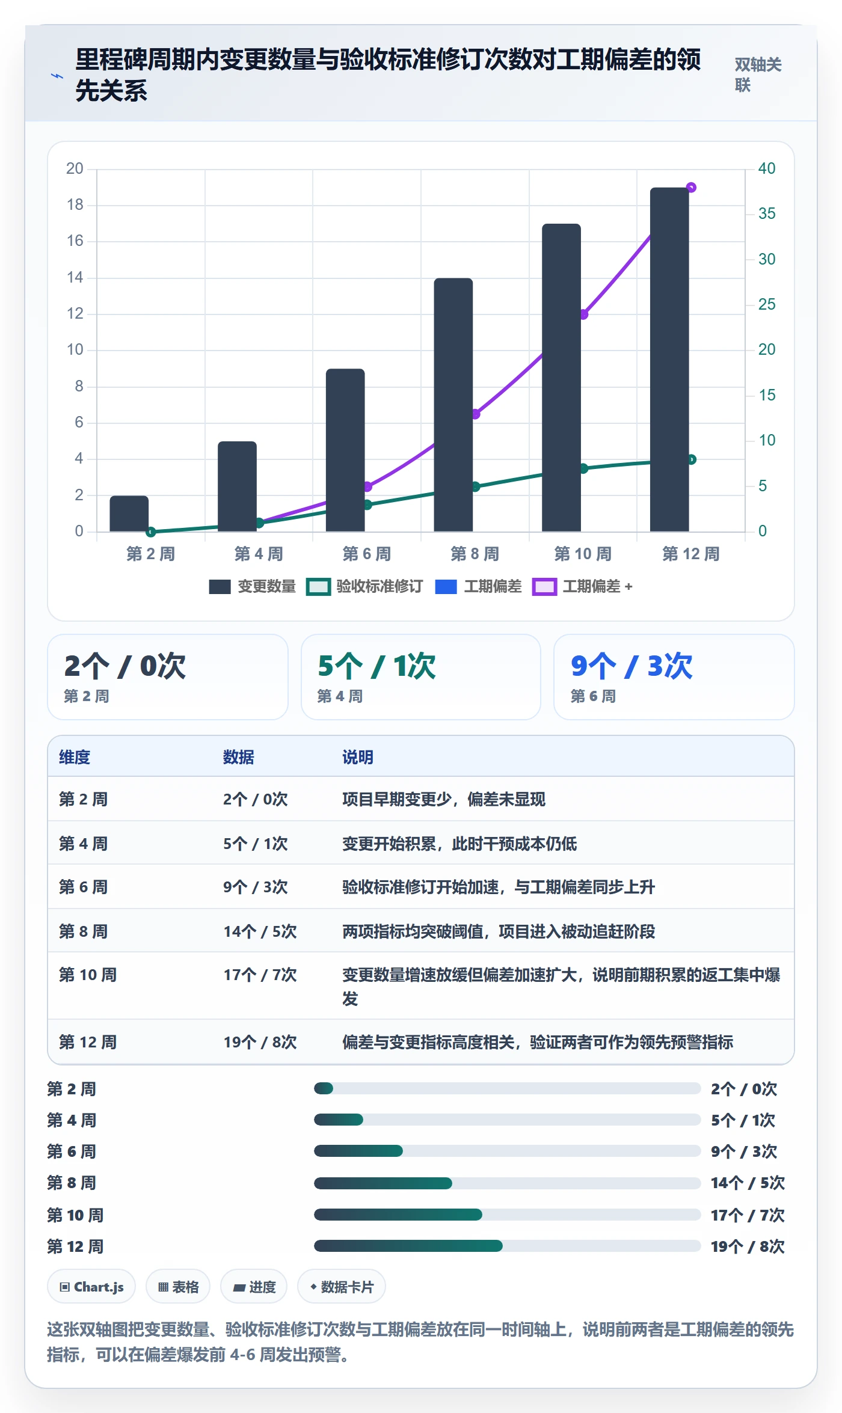Click the lightning icon beside the title
842x1413 pixels.
tap(57, 76)
